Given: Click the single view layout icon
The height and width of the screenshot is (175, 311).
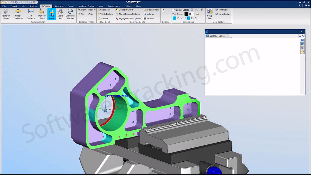Looking at the screenshot, I should (x=22, y=2).
